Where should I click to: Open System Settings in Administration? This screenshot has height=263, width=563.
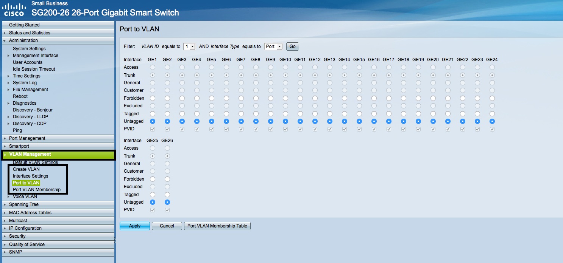coord(29,49)
